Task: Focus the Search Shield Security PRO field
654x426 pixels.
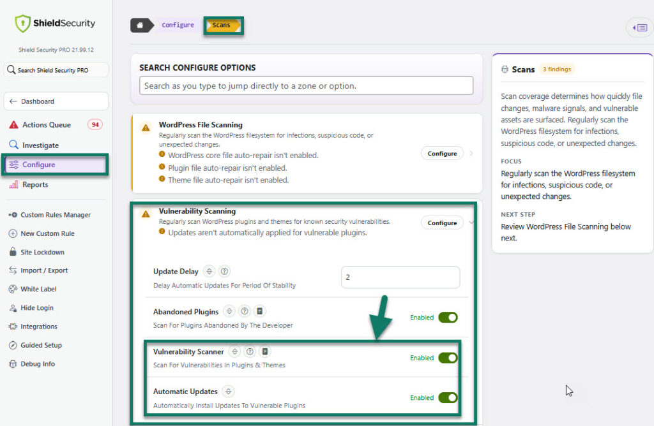Action: point(56,70)
